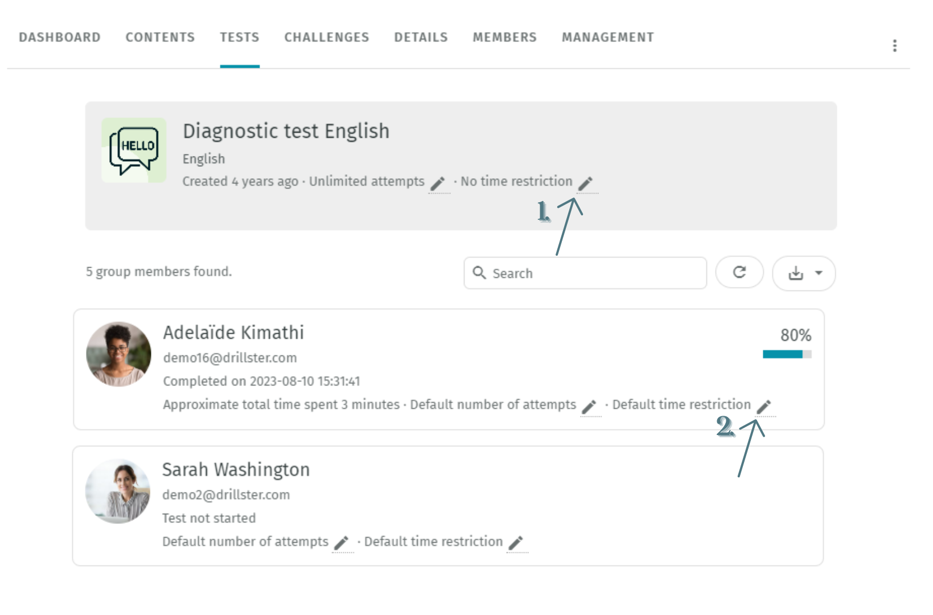Edit the Unlimited attempts setting
The image size is (933, 615).
[438, 183]
